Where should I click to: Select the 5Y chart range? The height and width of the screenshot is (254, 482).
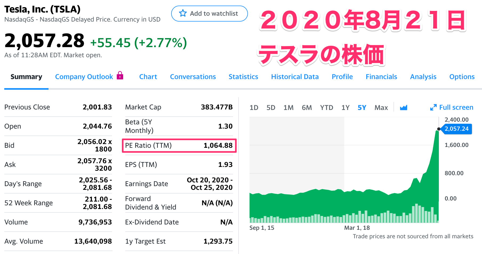click(x=362, y=108)
